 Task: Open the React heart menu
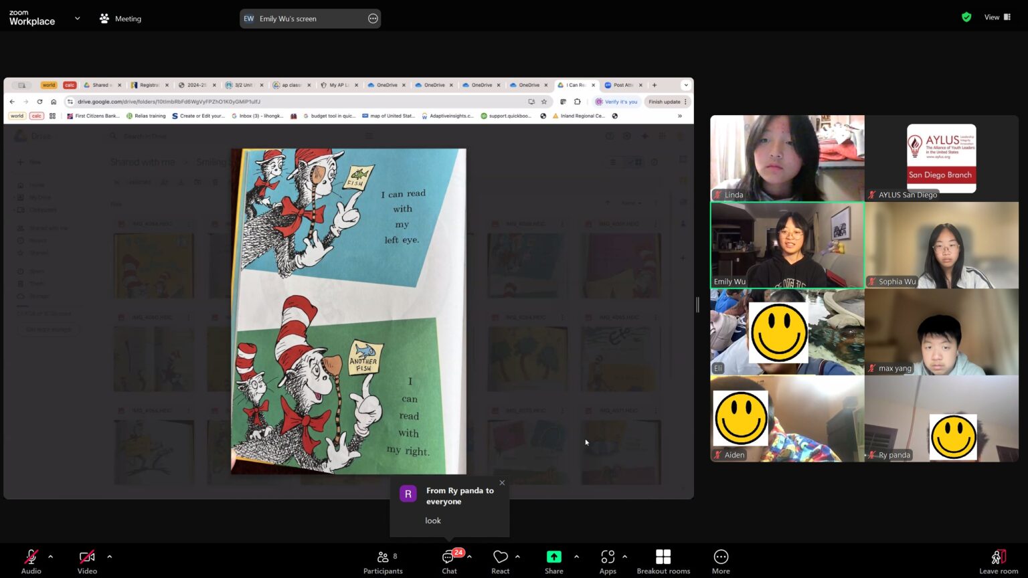(500, 561)
